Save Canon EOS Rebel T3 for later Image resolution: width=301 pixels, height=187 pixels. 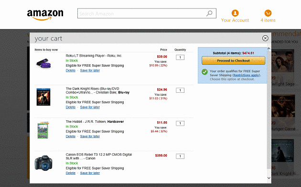pos(90,173)
